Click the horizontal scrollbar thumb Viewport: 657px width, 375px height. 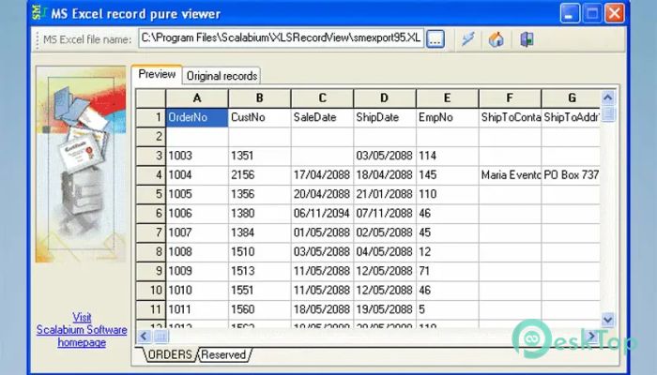tap(160, 336)
